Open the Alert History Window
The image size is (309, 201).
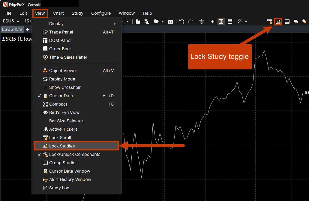pos(70,179)
